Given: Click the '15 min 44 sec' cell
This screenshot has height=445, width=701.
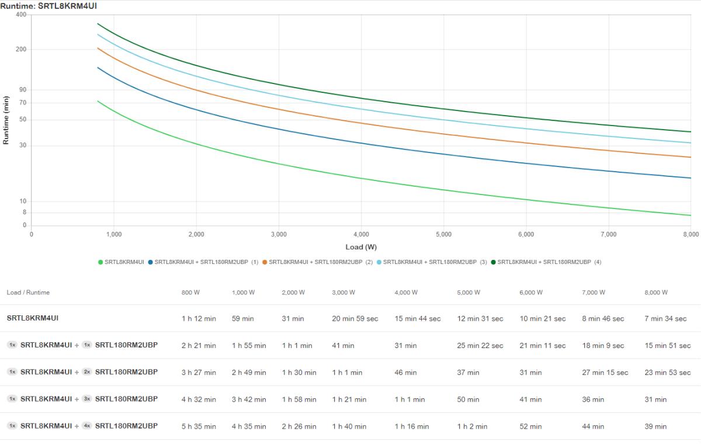Looking at the screenshot, I should pyautogui.click(x=418, y=319).
